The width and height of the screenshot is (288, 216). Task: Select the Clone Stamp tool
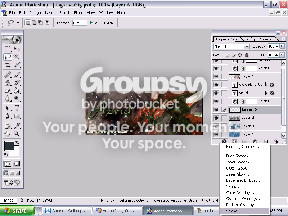(8, 83)
